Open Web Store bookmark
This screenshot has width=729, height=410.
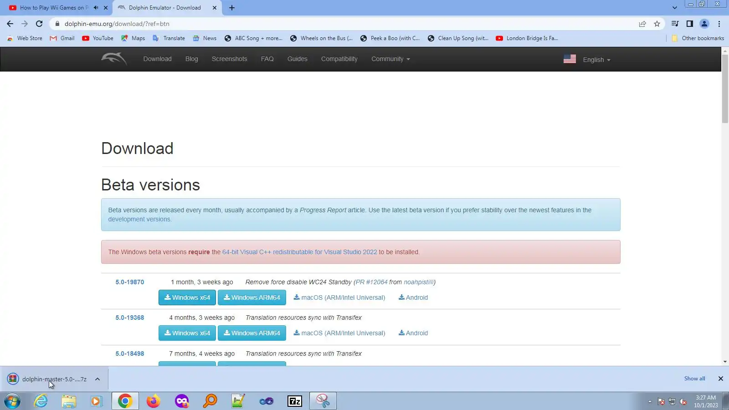coord(25,38)
